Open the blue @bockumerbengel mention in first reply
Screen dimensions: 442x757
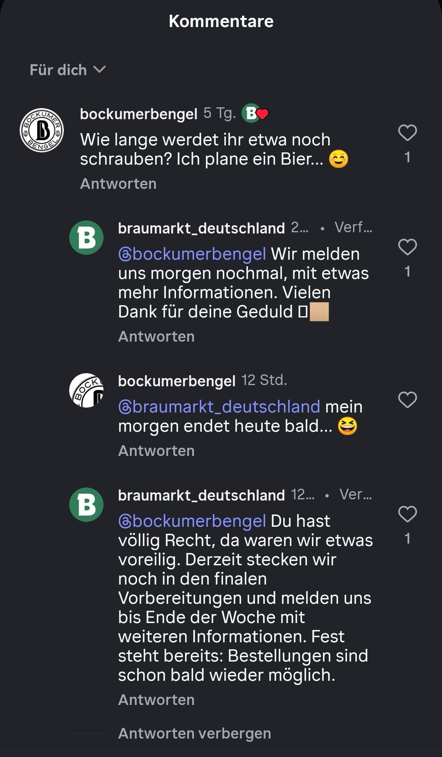(192, 254)
